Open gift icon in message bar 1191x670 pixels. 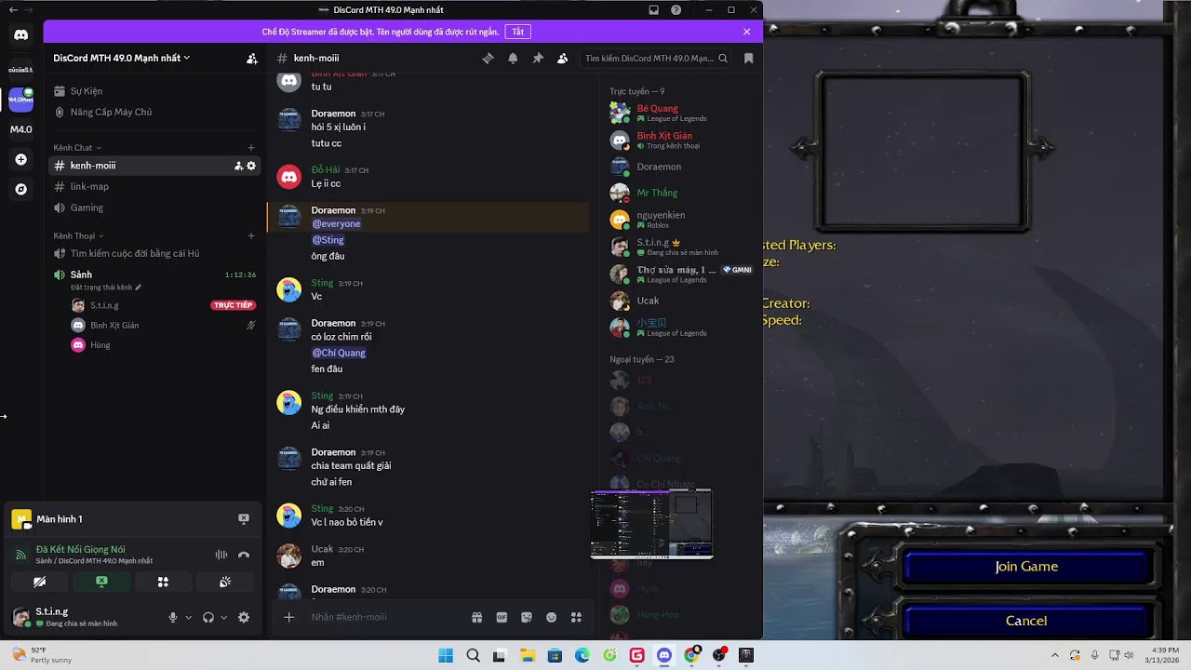point(476,617)
